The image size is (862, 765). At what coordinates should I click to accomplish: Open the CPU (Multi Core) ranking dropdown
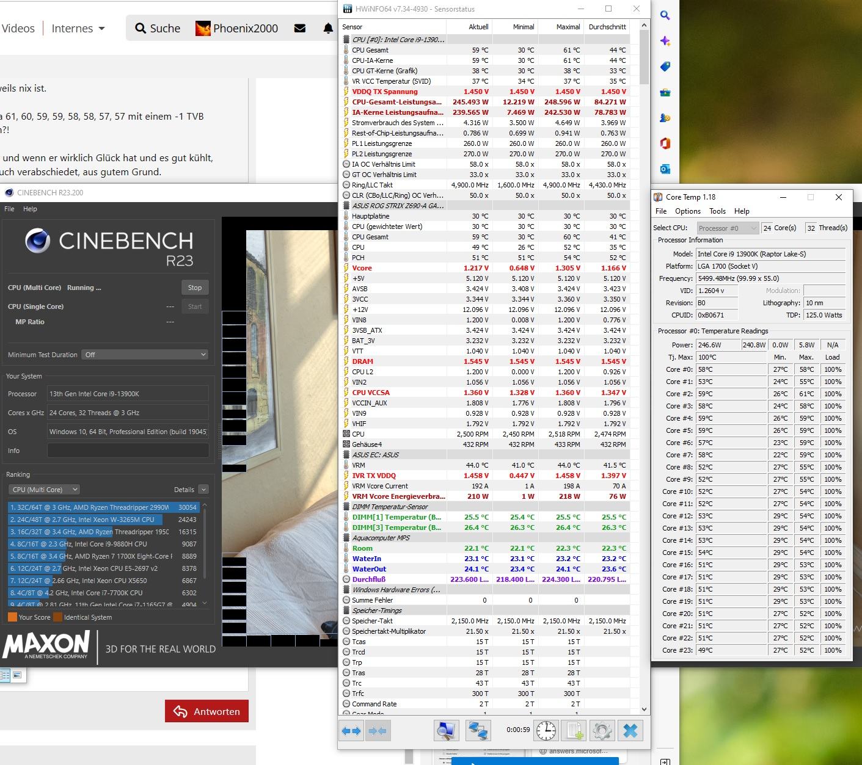pyautogui.click(x=45, y=490)
